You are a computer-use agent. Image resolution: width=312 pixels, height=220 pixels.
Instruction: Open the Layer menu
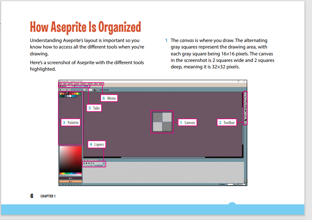click(x=76, y=84)
